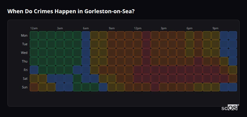Select the 'Sun' row label

(x=25, y=87)
